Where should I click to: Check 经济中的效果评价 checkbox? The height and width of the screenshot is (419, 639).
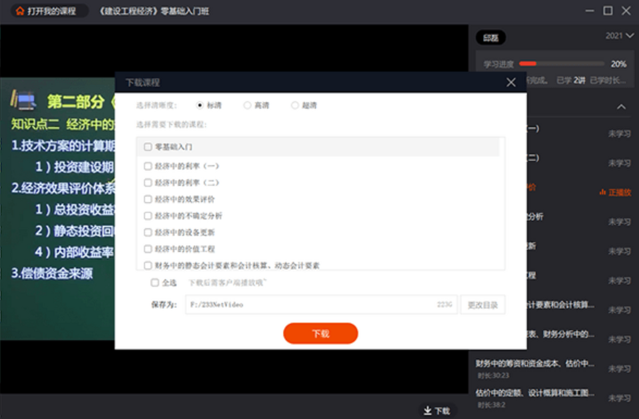[x=148, y=199]
